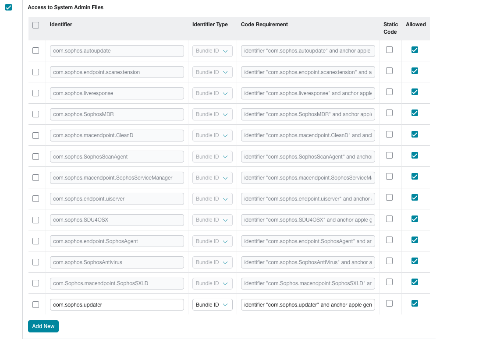Open Identifier Type dropdown for com.sophos.endpoint.scanextension
This screenshot has height=339, width=493.
212,72
